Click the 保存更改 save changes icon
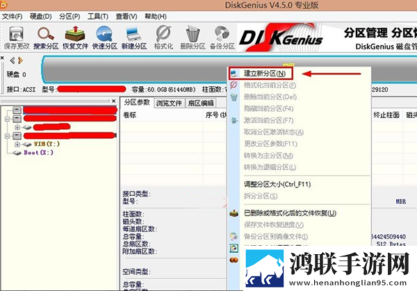The width and height of the screenshot is (417, 291). (x=17, y=38)
